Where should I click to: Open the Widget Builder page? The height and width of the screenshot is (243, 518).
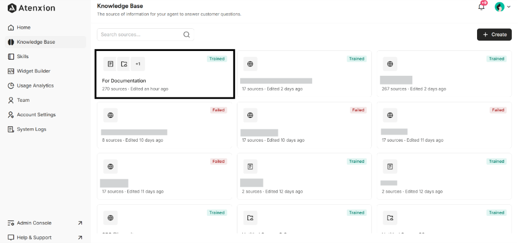45,71
